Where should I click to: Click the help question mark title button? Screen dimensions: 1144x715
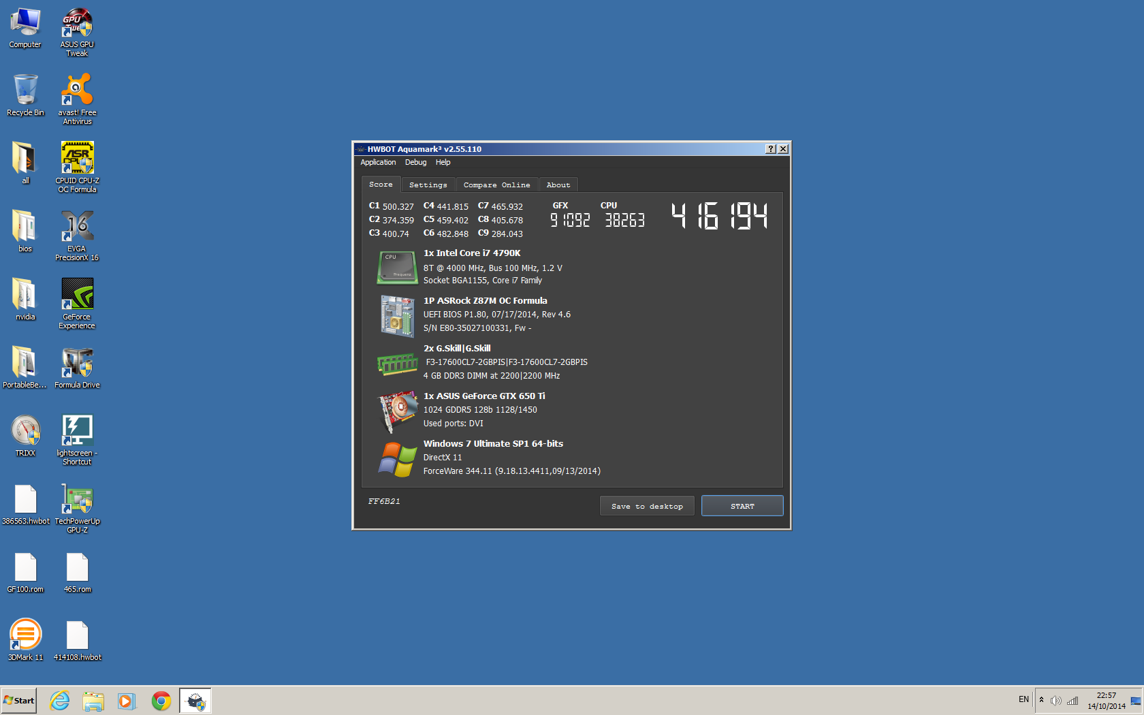(x=771, y=149)
